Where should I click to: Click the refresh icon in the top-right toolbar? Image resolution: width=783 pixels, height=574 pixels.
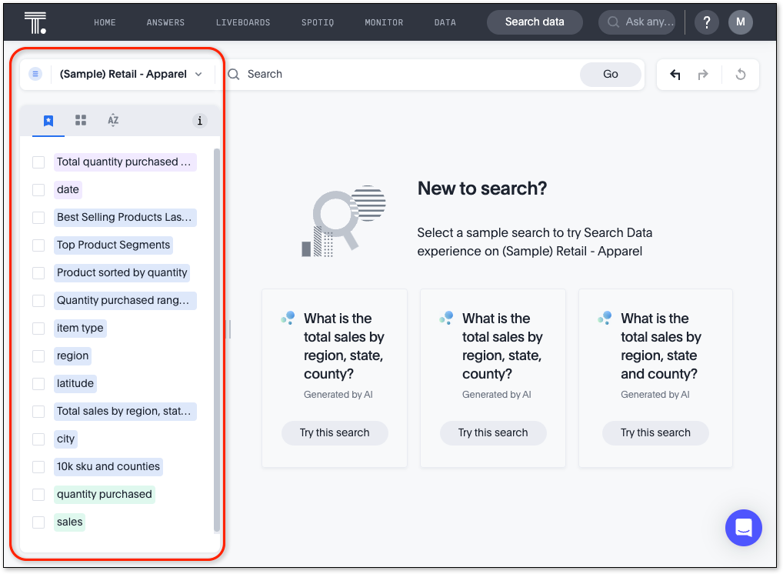740,74
